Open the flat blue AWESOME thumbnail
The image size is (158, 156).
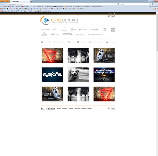(52, 75)
